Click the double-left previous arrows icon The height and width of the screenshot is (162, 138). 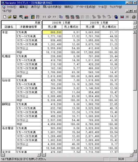[44, 17]
